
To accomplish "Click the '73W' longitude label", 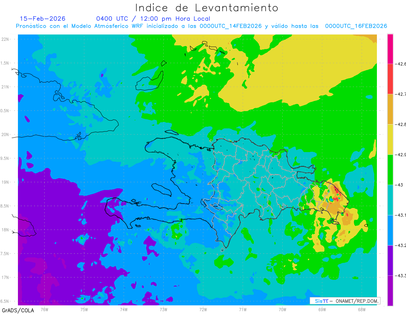I will 163,309.
